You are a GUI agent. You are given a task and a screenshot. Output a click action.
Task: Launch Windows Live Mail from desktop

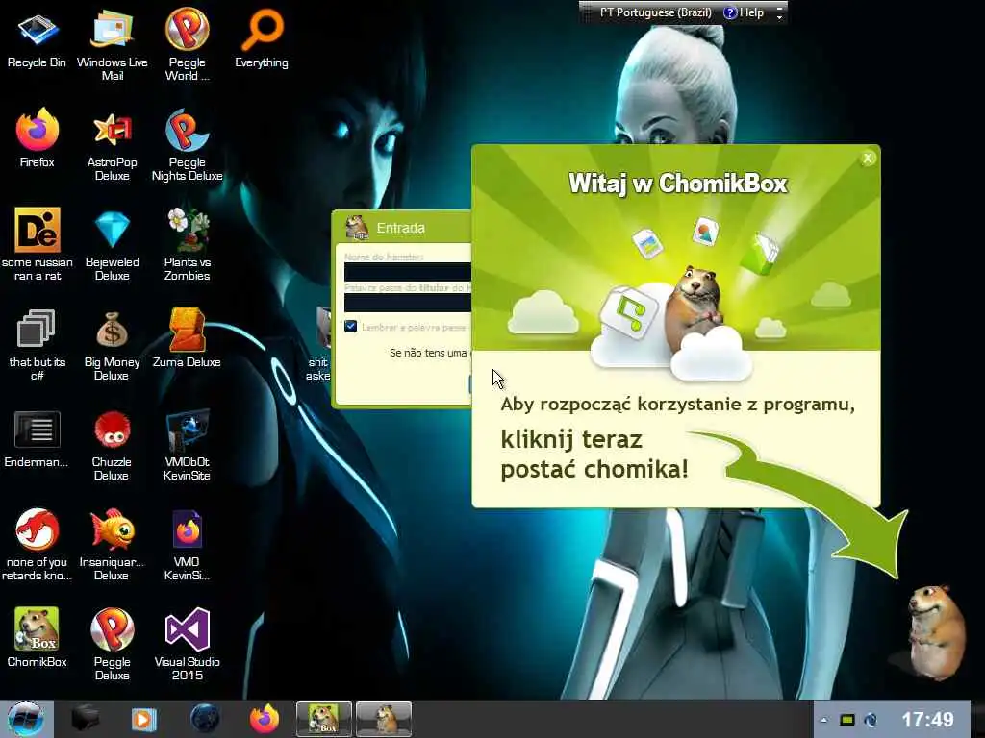[112, 45]
